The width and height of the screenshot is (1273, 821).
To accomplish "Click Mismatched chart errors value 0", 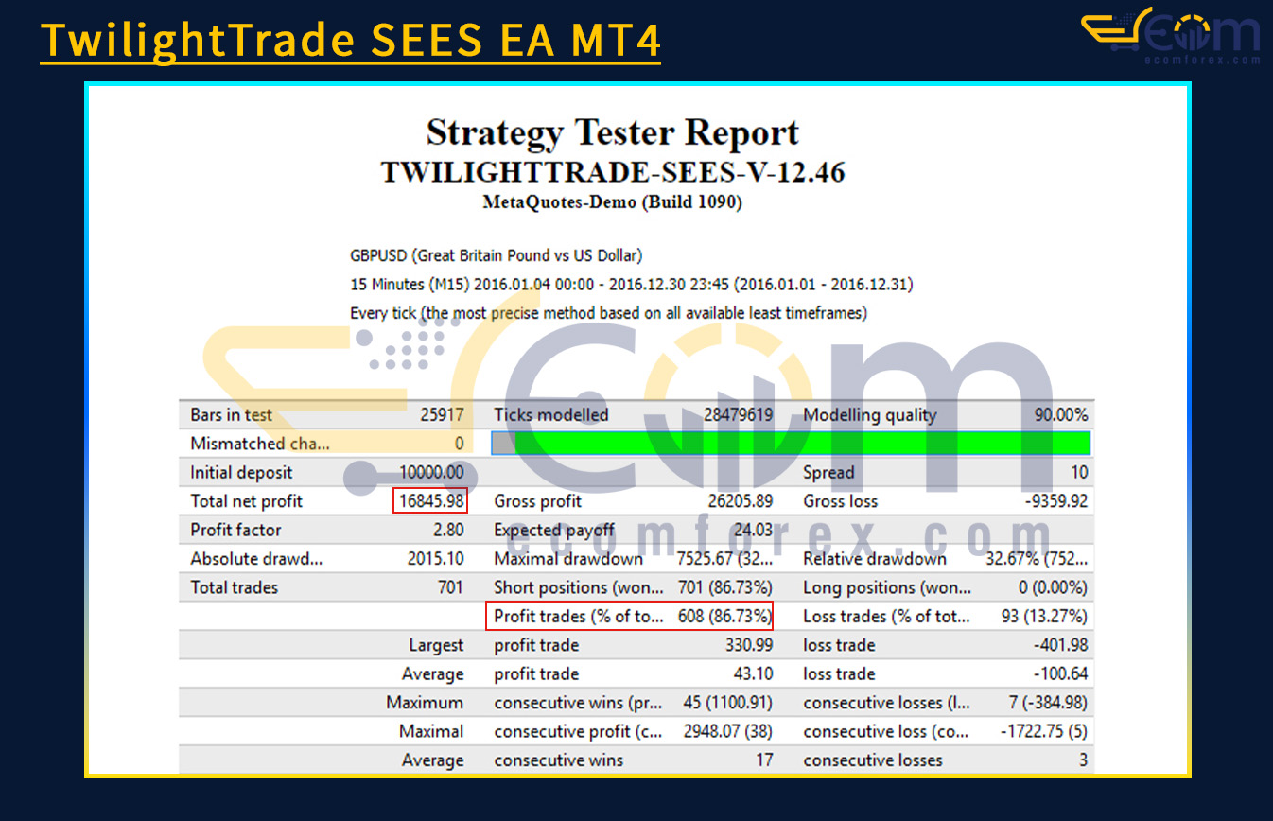I will [459, 444].
